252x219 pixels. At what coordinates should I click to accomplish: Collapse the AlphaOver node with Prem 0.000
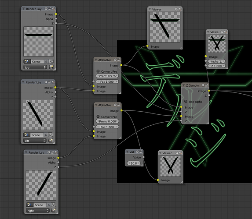[x=96, y=105]
